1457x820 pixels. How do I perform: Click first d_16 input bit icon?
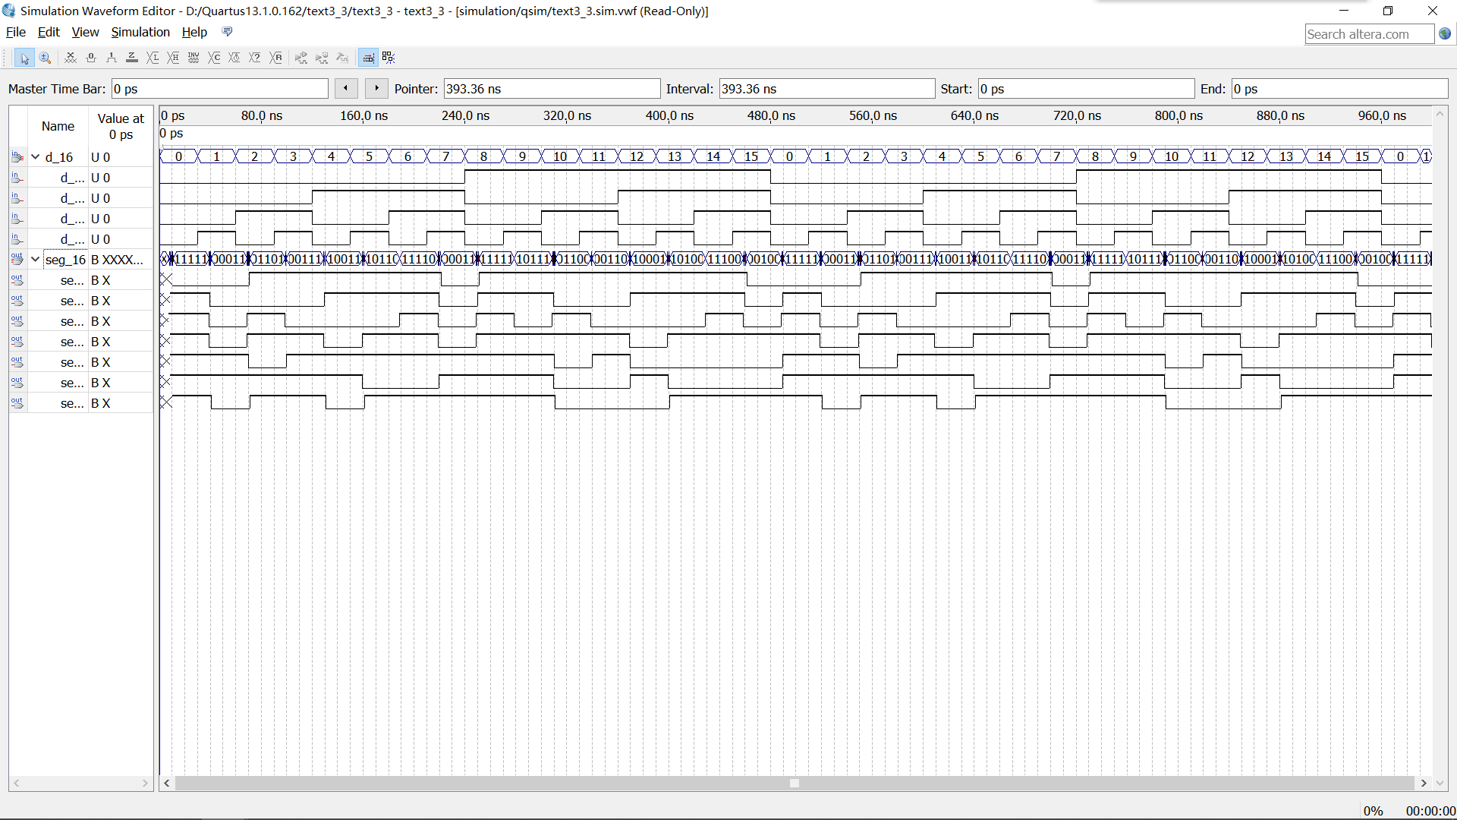pyautogui.click(x=17, y=178)
